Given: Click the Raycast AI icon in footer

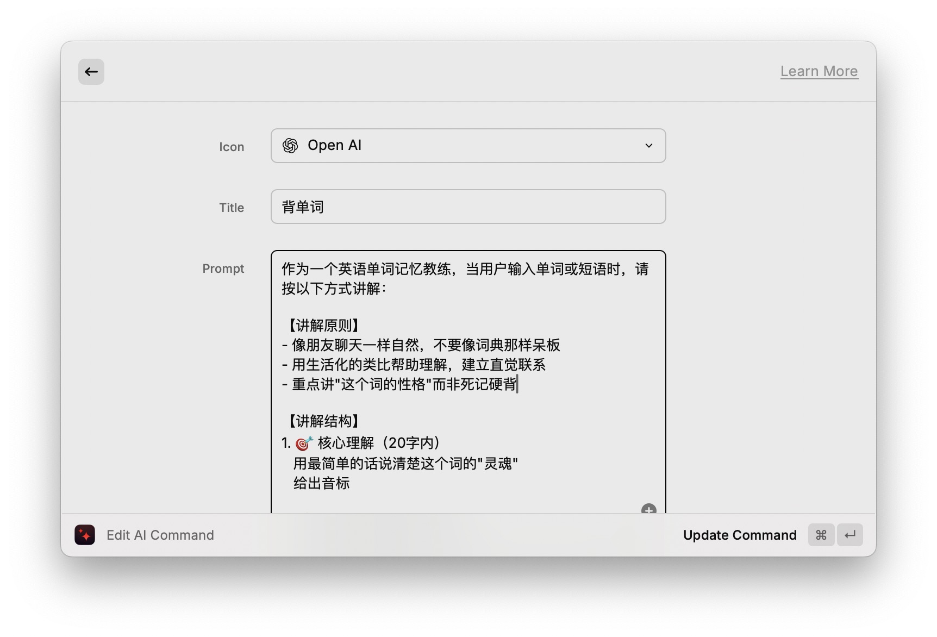Looking at the screenshot, I should pyautogui.click(x=85, y=535).
